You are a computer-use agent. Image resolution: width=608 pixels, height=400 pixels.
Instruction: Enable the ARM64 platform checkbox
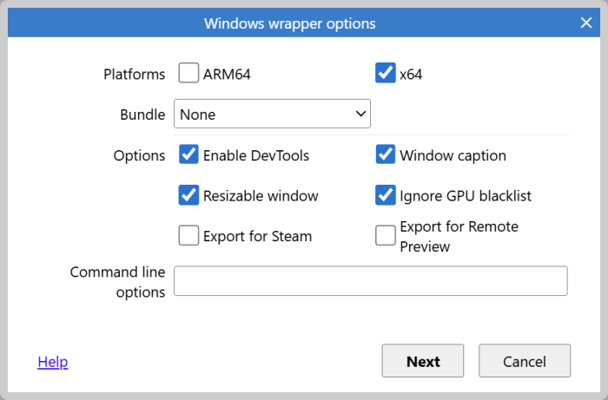[188, 73]
